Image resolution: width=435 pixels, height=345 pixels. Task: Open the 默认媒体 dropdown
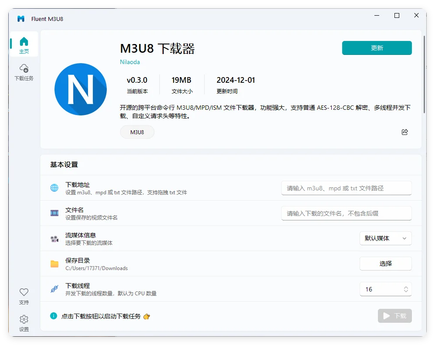point(385,238)
